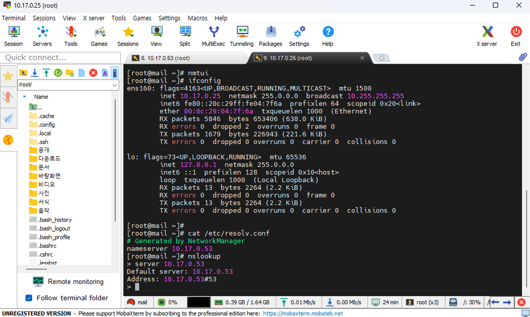
Task: Click the SFTP download arrow icon
Action: [35, 73]
